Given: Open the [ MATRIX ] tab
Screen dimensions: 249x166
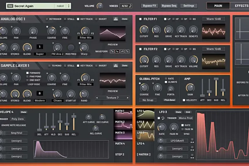Looking at the screenshot, I should point(144,154).
